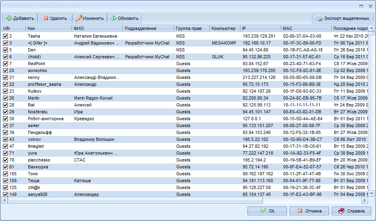Select nick Вахмурка

click(38, 167)
